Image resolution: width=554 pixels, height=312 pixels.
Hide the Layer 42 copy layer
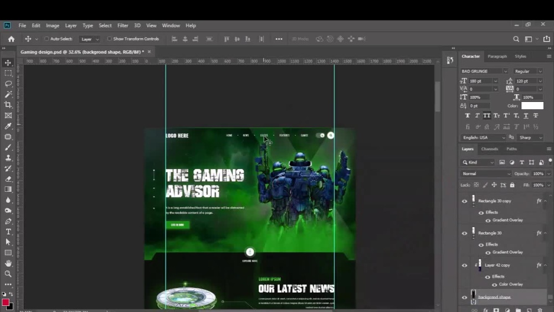coord(465,265)
